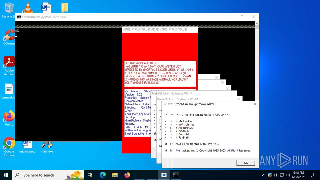Click the VIRUS! VIRUS! window title bar
This screenshot has width=320, height=180.
pyautogui.click(x=160, y=29)
